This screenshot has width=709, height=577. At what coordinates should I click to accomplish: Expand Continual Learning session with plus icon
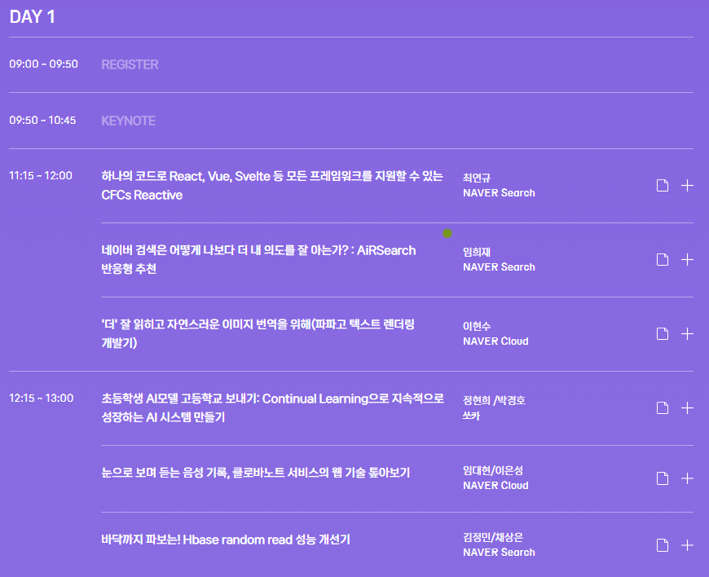pos(687,407)
